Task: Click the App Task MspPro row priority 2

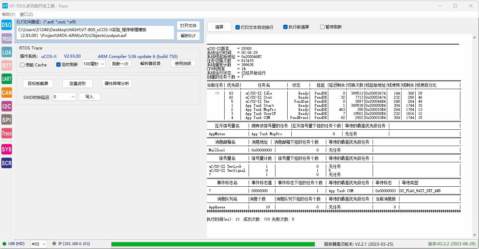Action: coord(334,109)
